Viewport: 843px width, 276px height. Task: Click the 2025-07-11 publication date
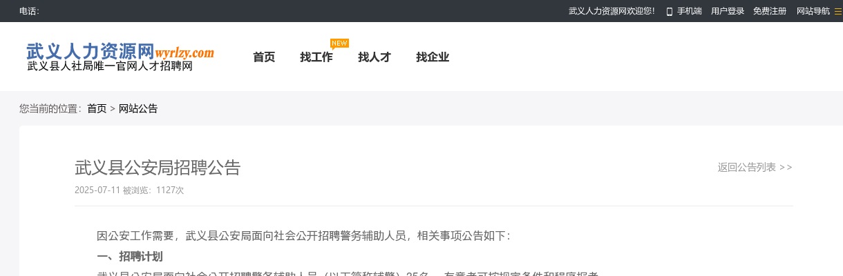coord(97,190)
